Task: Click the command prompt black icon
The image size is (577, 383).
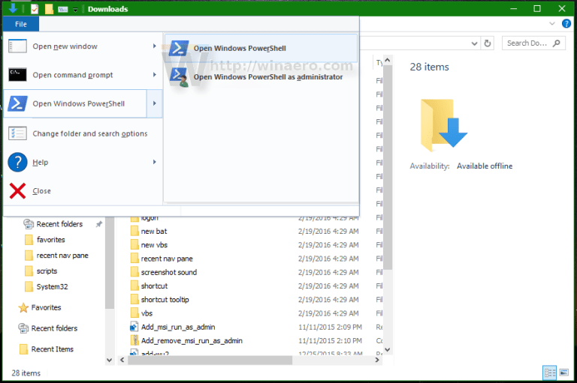Action: tap(17, 74)
